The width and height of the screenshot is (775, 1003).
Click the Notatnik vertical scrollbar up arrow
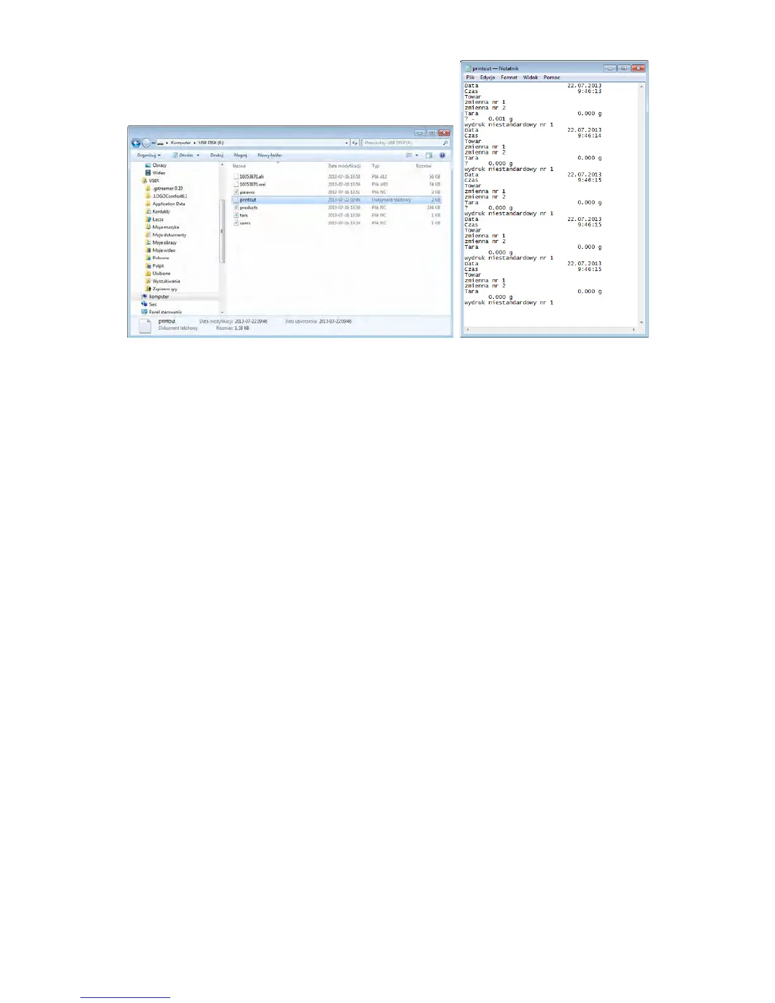point(641,86)
